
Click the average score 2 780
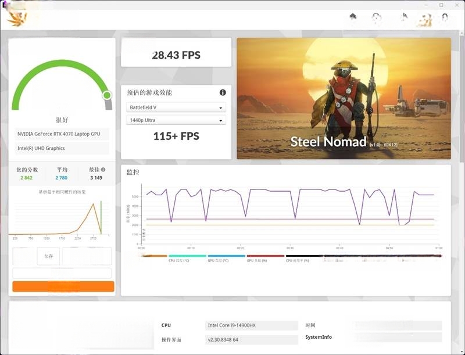click(x=62, y=178)
